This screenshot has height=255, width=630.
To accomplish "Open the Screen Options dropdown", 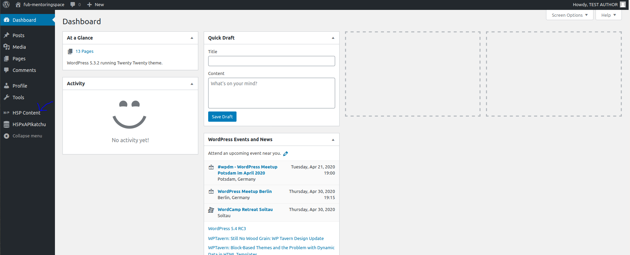I will pos(570,15).
